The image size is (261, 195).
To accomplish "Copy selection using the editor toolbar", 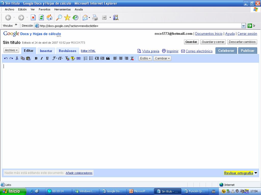I will (23, 58).
